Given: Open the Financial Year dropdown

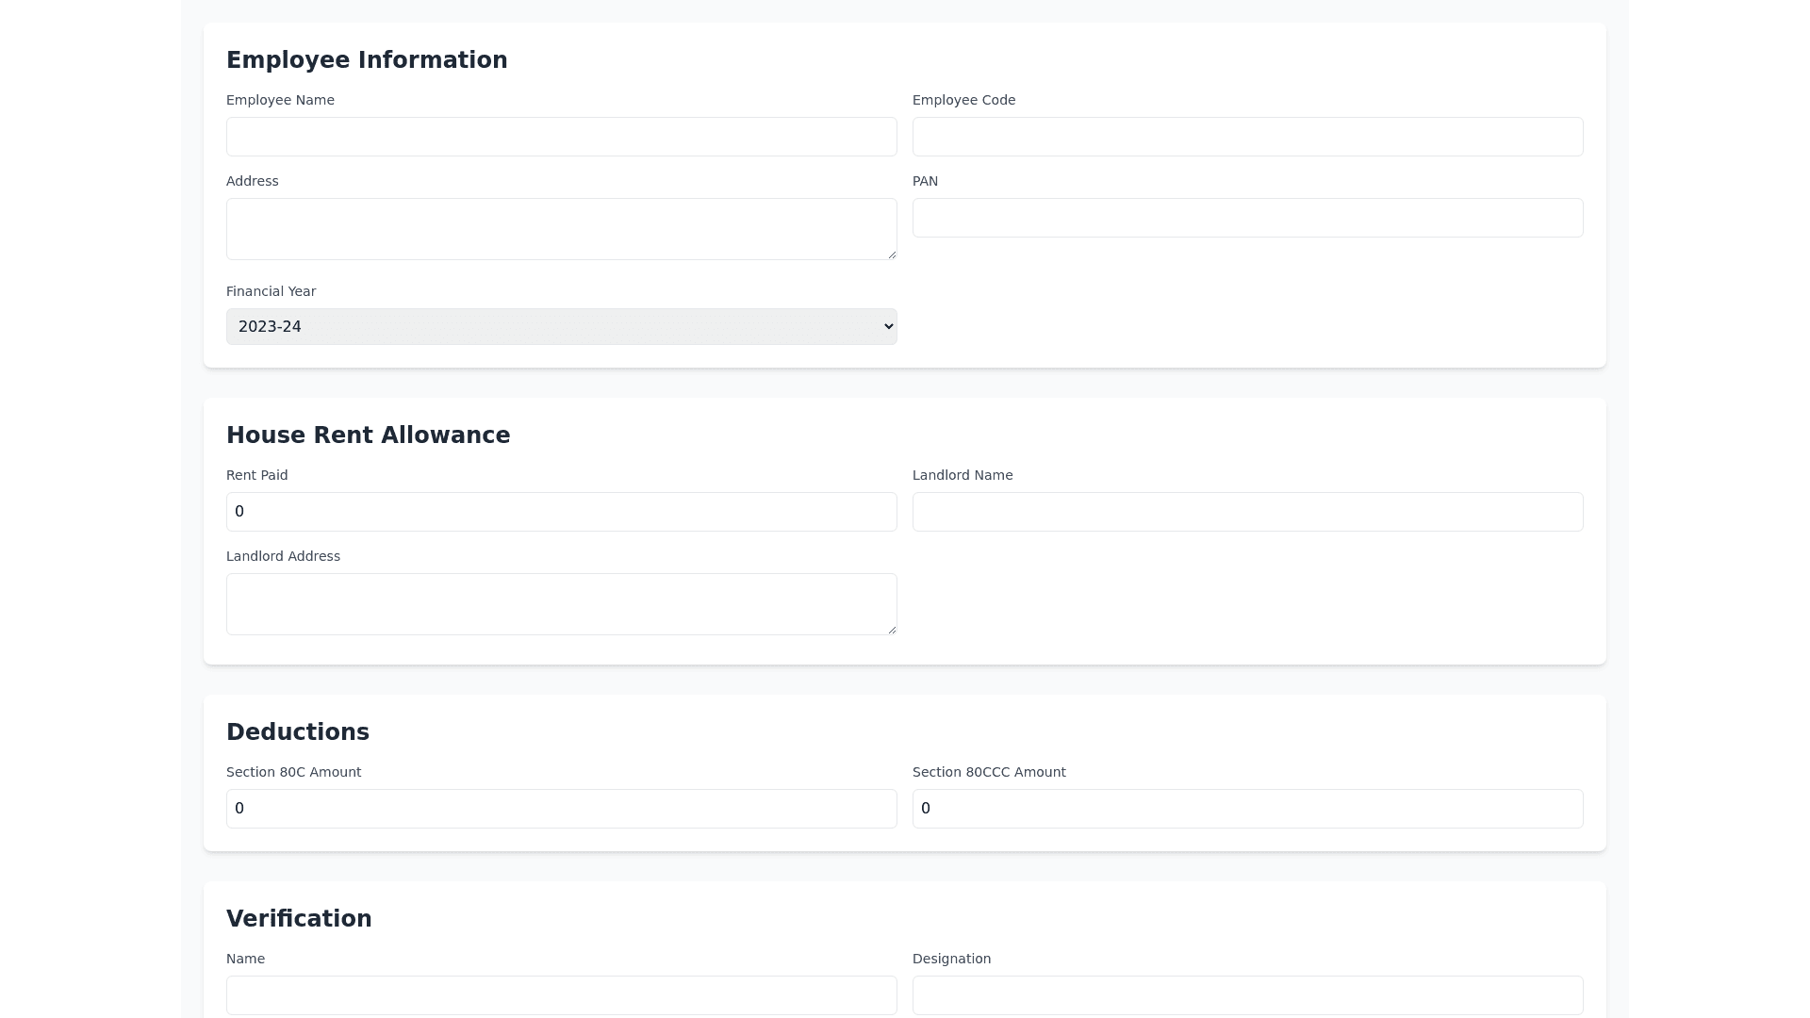Looking at the screenshot, I should pos(561,326).
